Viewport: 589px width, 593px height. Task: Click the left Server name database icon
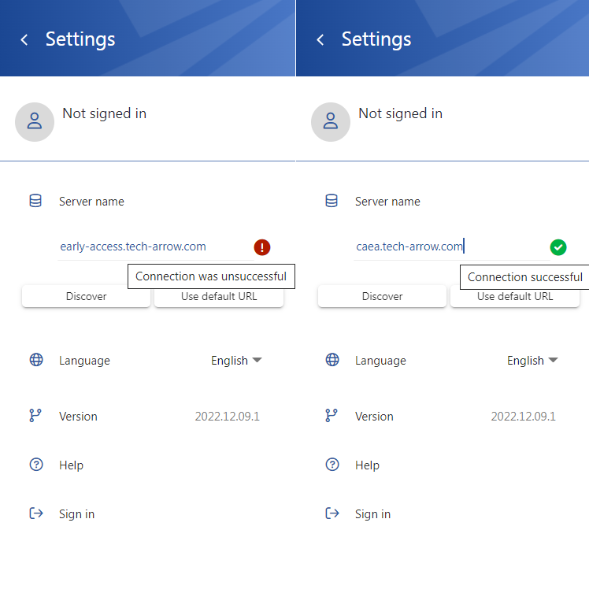click(35, 201)
